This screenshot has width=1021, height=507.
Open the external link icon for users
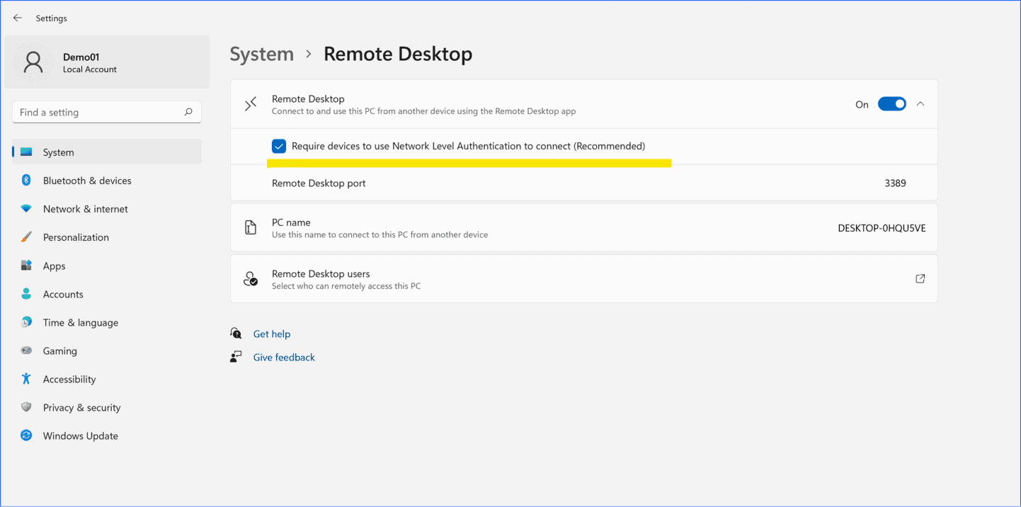pyautogui.click(x=920, y=279)
